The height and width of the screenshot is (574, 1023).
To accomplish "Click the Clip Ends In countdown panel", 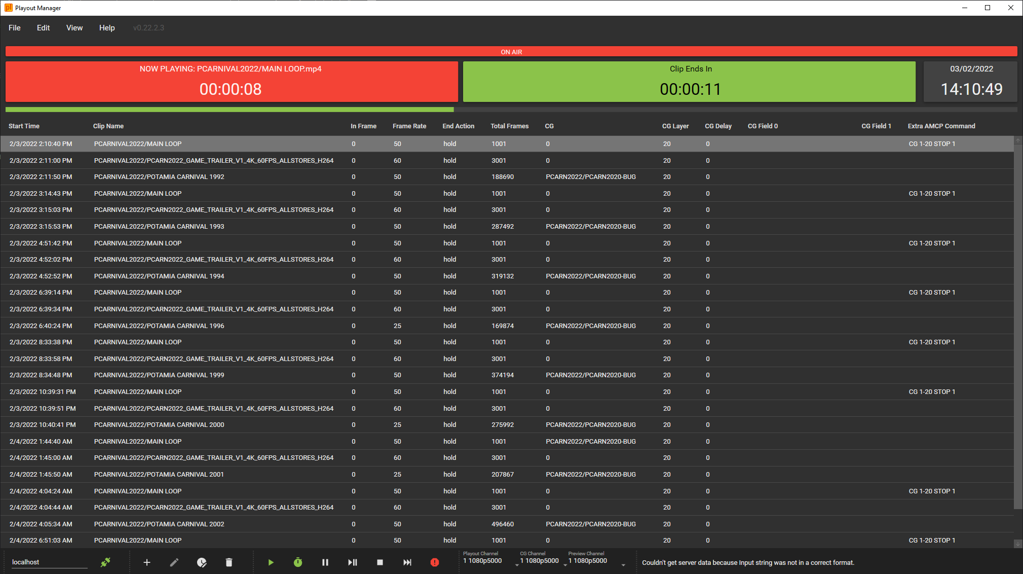I will click(x=690, y=81).
